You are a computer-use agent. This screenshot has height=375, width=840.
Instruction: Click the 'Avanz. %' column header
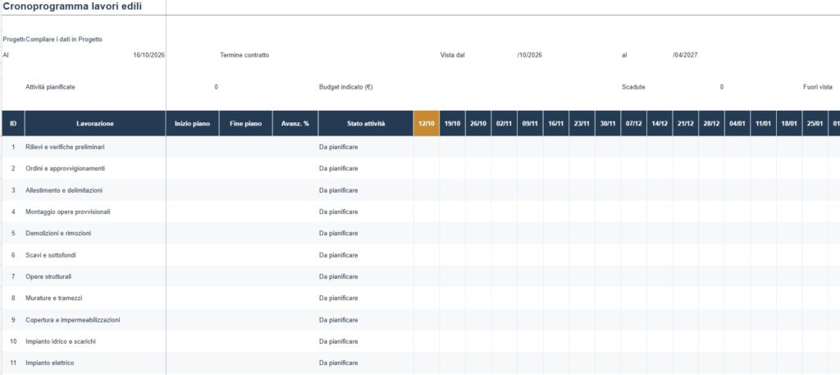[295, 123]
